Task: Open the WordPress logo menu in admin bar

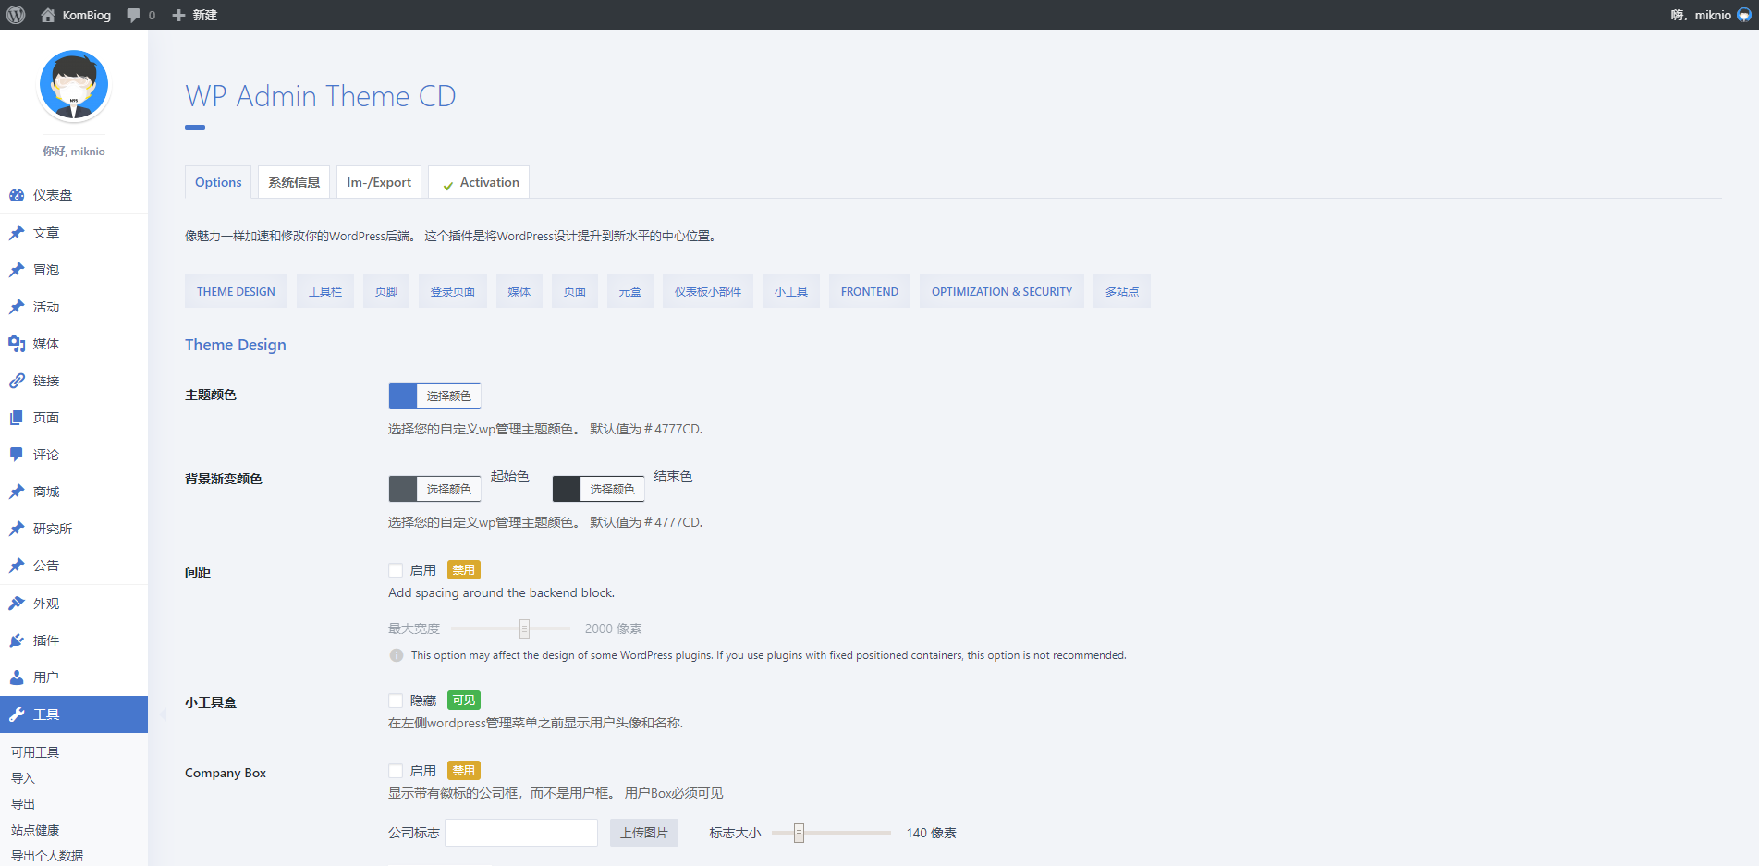Action: [15, 14]
